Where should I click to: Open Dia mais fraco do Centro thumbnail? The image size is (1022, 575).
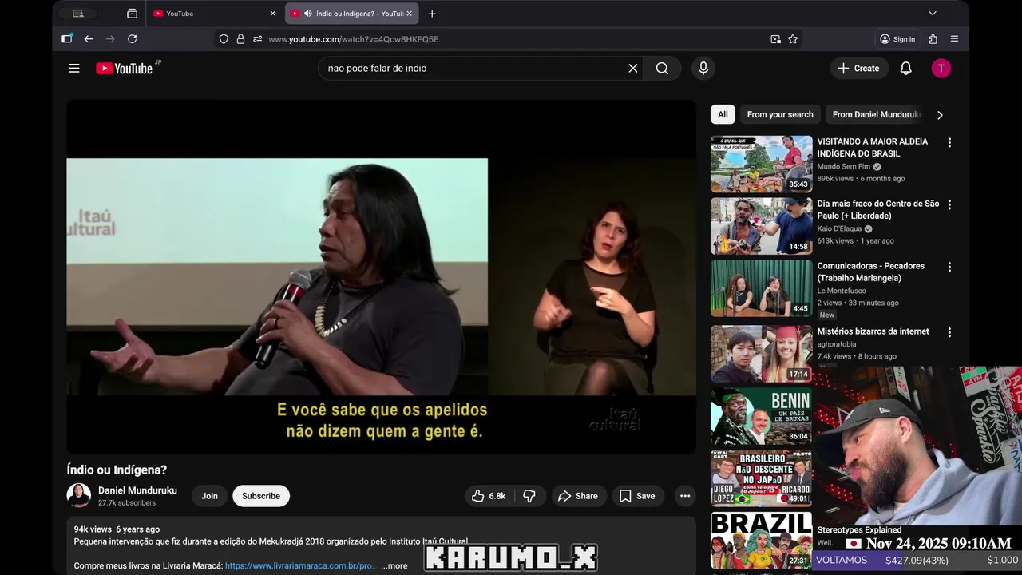click(762, 227)
